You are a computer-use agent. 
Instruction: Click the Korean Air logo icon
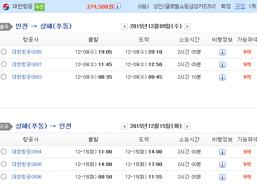coord(6,7)
